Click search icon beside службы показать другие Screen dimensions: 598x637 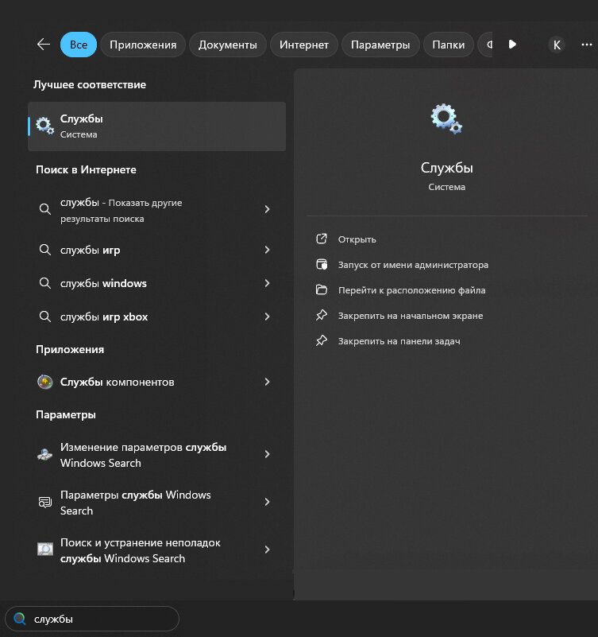click(45, 209)
